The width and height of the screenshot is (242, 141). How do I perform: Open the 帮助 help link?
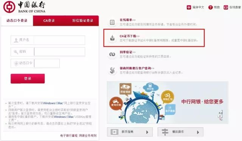[x=217, y=7]
